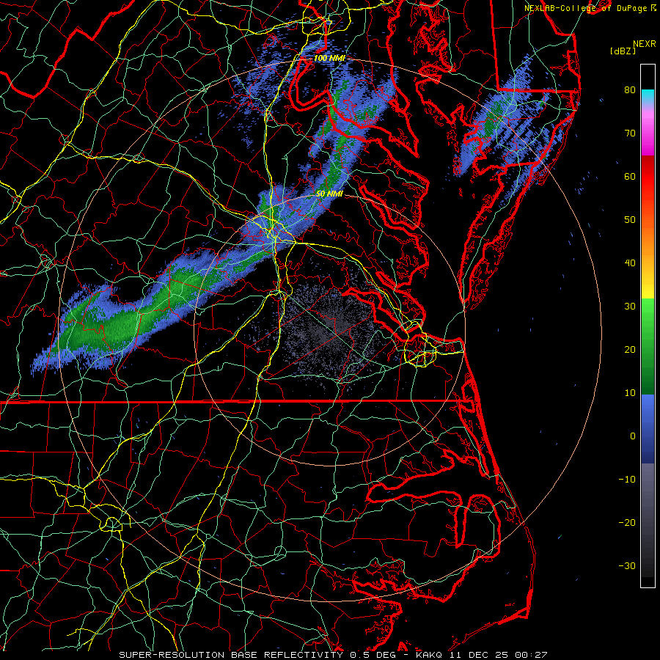Click the 100 NMI range ring label

click(329, 58)
